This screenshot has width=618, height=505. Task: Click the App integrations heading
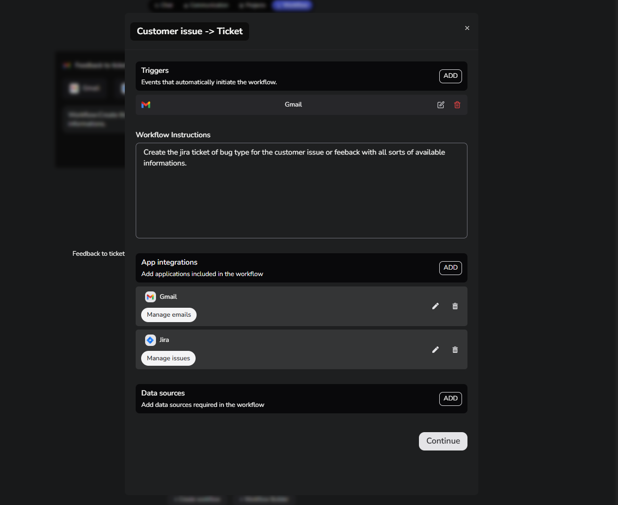point(169,262)
